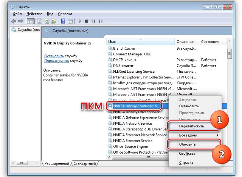Click gear icon beside FLEXnet Licensing Service
The height and width of the screenshot is (177, 242).
pyautogui.click(x=110, y=71)
